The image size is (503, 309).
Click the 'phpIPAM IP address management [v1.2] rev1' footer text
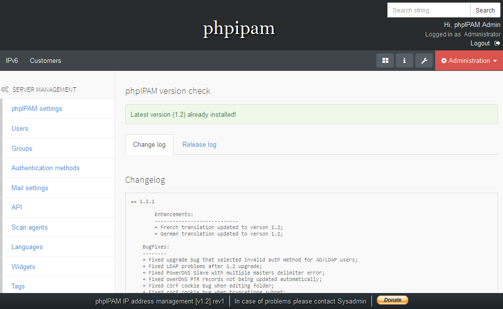(160, 302)
